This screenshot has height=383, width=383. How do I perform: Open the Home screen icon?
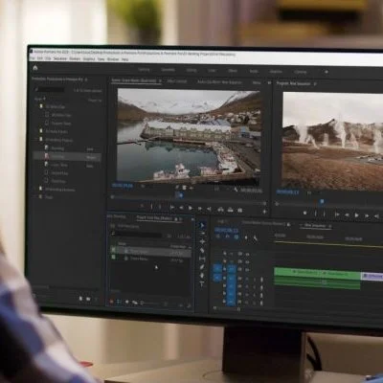[x=35, y=68]
